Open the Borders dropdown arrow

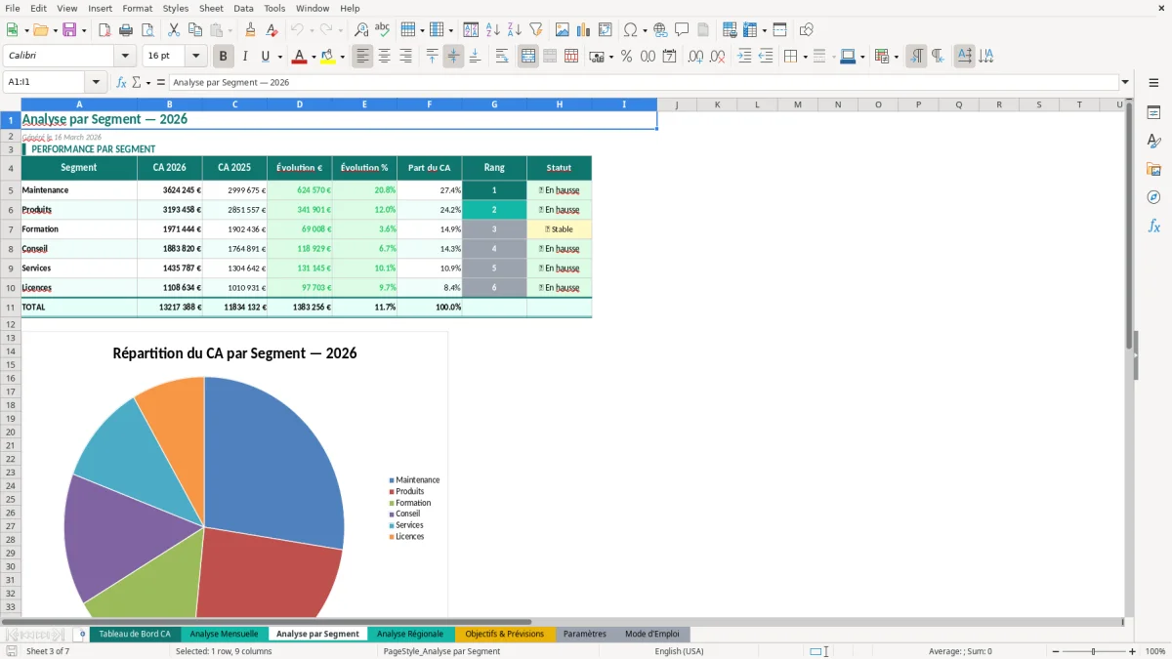[806, 57]
